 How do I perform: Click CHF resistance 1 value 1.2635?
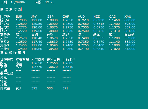pos(68,31)
